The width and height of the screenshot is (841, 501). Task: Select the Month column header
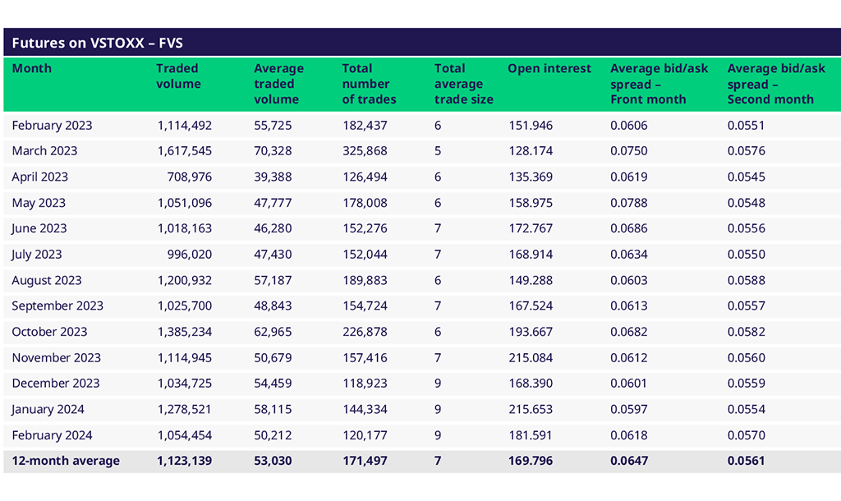31,69
